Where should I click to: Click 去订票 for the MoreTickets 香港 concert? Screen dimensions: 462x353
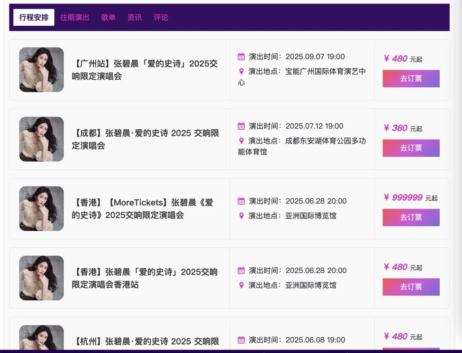(x=411, y=218)
